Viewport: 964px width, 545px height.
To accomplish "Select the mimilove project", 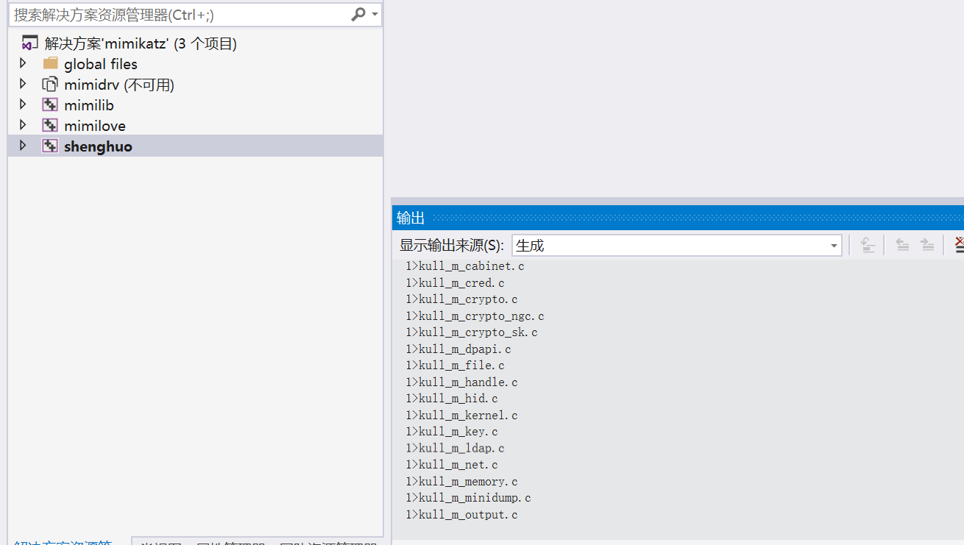I will tap(94, 126).
